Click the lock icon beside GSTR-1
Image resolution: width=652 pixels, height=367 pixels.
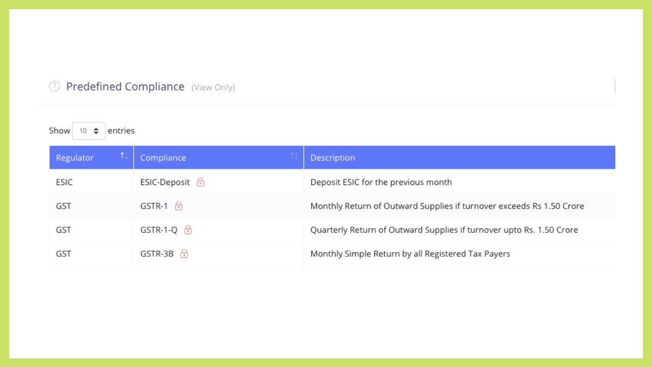point(179,206)
